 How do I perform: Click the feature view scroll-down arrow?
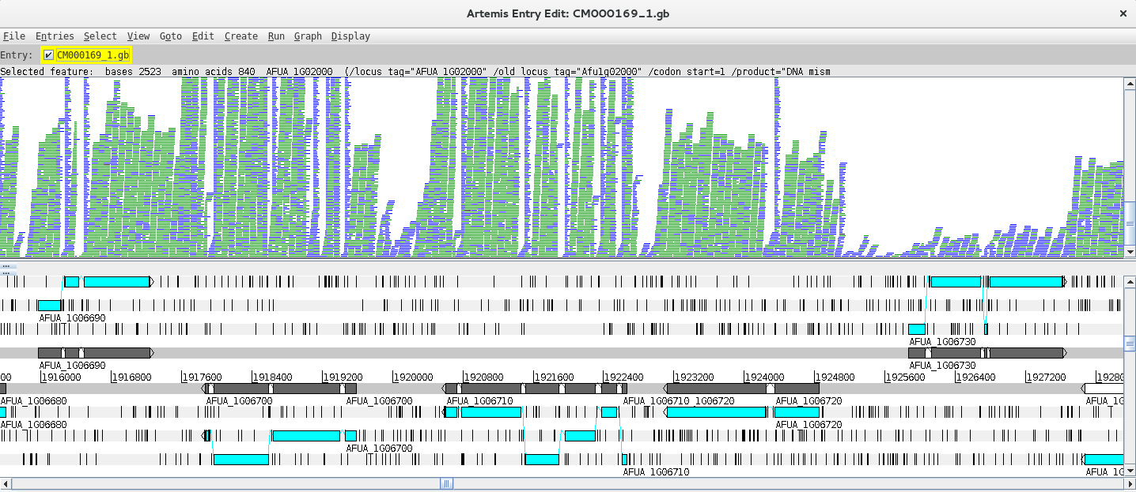pos(1130,471)
